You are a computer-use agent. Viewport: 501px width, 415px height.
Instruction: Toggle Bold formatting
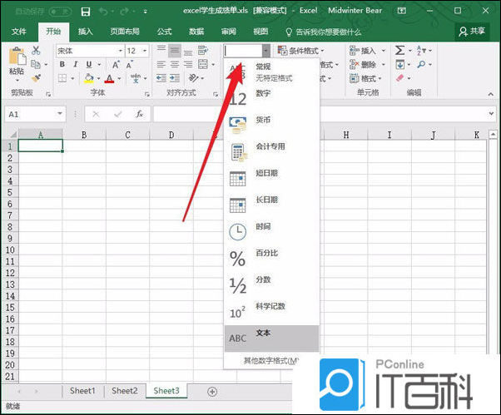click(62, 65)
